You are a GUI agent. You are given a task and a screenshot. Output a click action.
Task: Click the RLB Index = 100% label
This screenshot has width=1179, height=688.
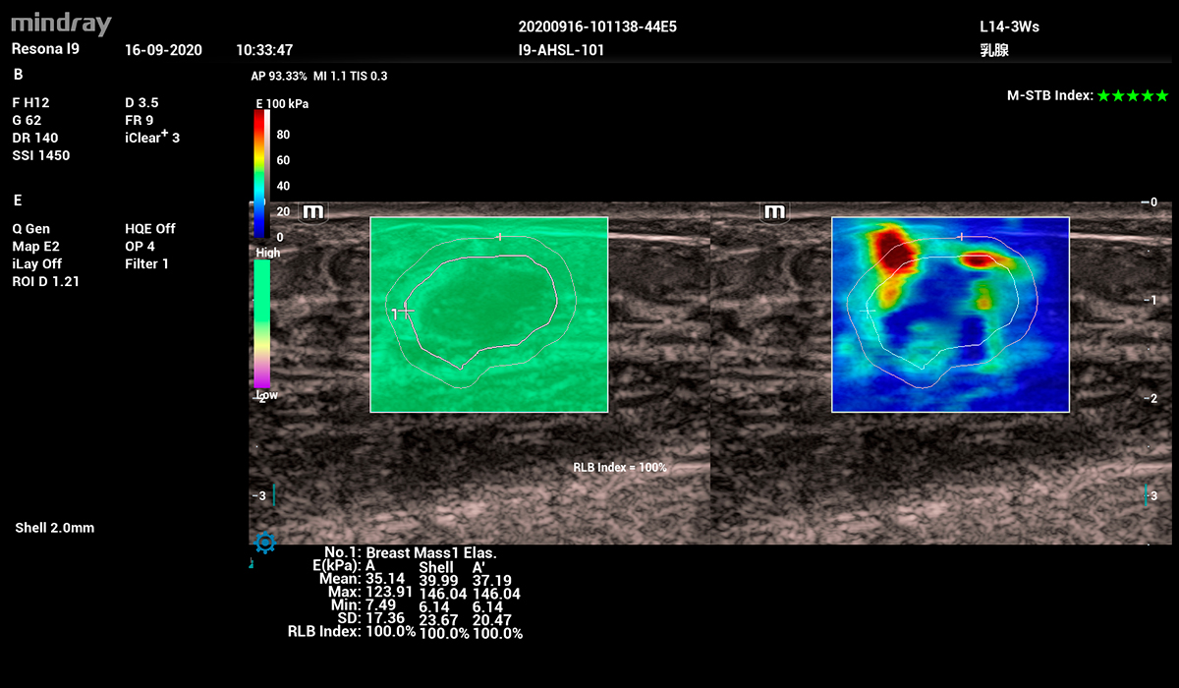click(620, 468)
